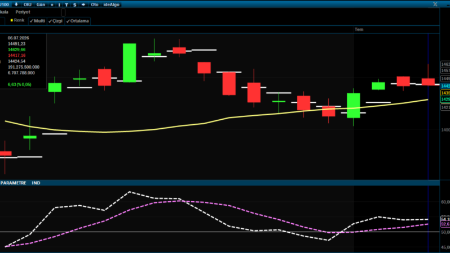This screenshot has width=450, height=253.
Task: Click the S icon in top toolbar
Action: pos(74,4)
